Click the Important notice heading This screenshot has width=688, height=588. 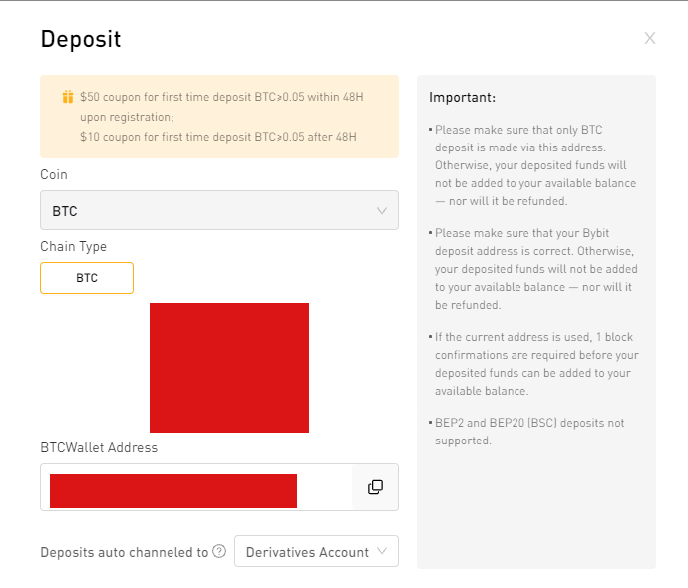[462, 97]
